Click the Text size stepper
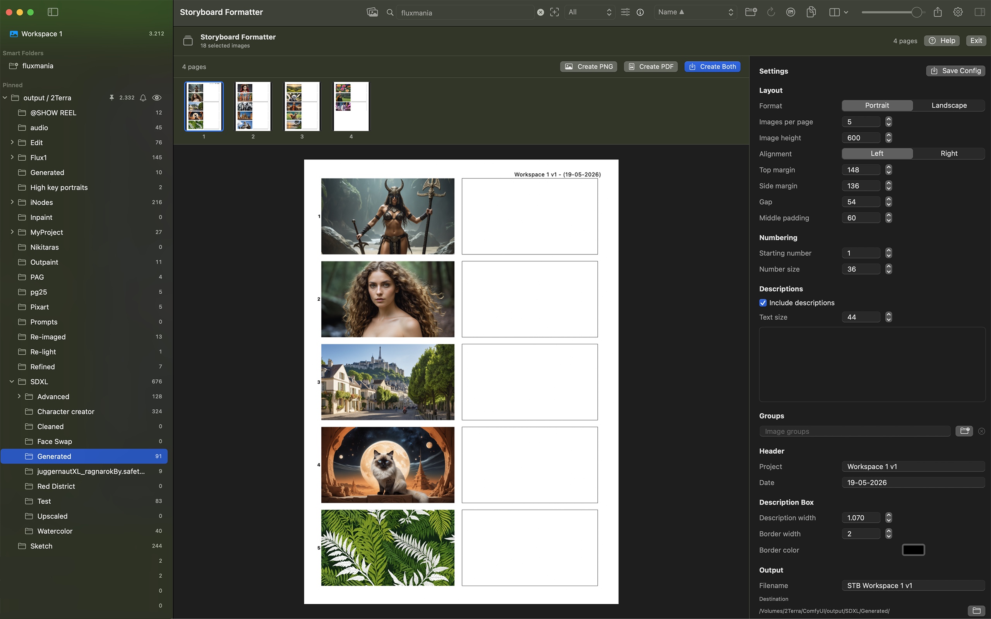 [x=888, y=317]
